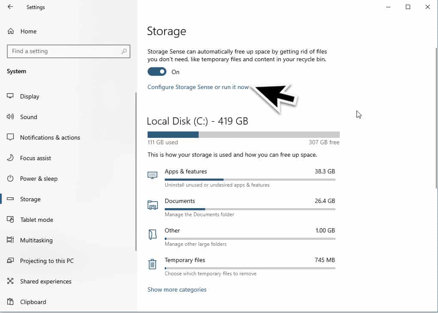
Task: Click the Documents folder icon
Action: point(152,205)
